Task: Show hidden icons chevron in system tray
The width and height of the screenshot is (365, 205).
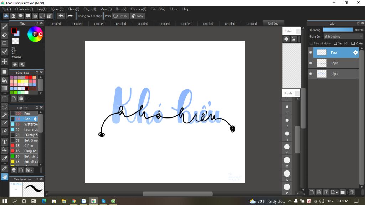Action: click(x=289, y=201)
